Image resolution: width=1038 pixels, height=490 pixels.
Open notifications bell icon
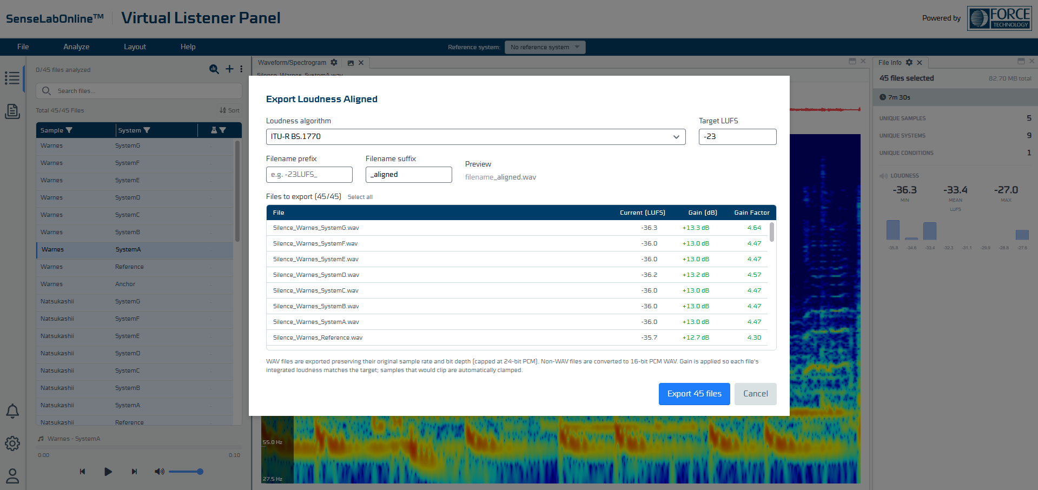(12, 411)
